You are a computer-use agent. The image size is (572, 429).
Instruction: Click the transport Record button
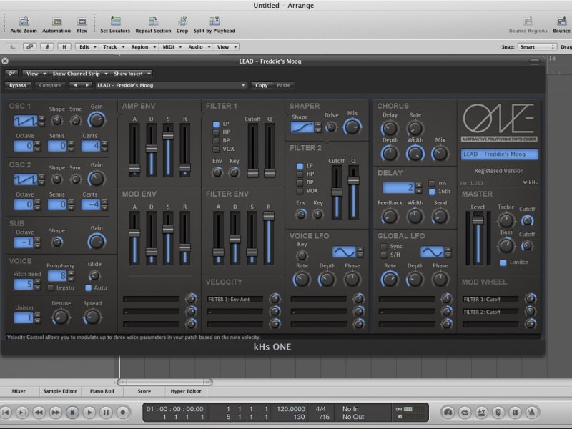click(123, 413)
